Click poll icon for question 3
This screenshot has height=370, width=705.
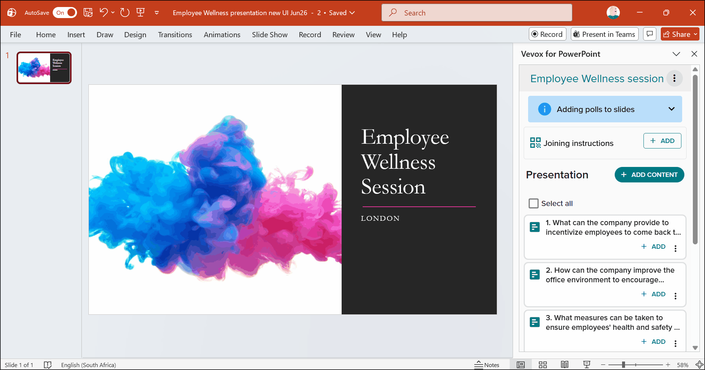(535, 322)
